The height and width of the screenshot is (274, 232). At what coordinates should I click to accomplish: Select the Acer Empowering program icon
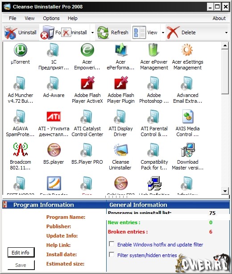pyautogui.click(x=87, y=50)
